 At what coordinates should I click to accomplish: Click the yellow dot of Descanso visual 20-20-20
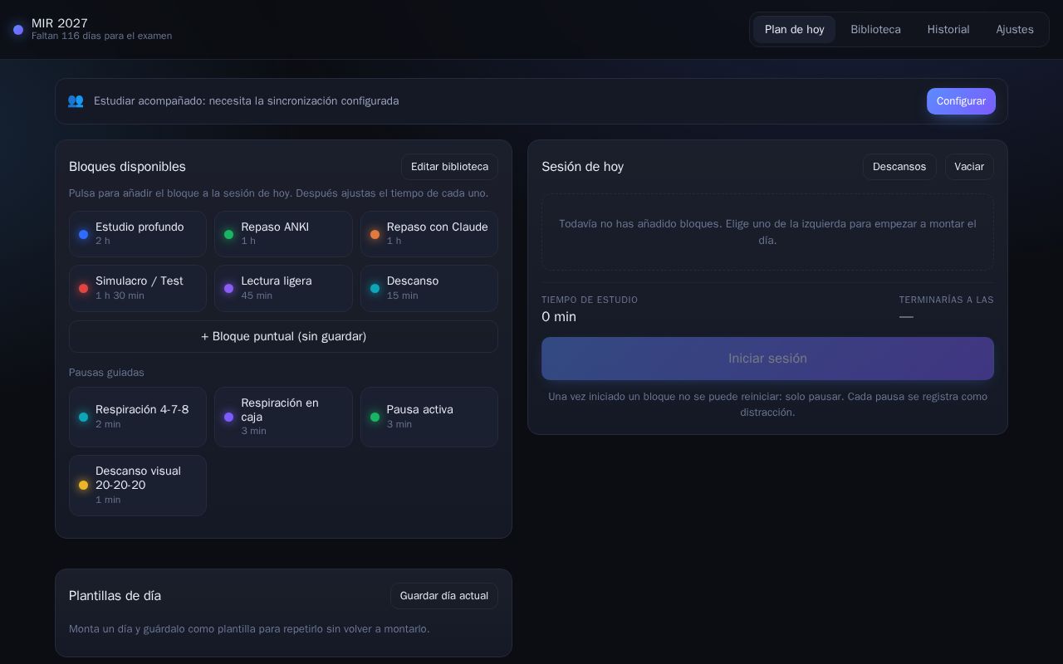[x=83, y=485]
